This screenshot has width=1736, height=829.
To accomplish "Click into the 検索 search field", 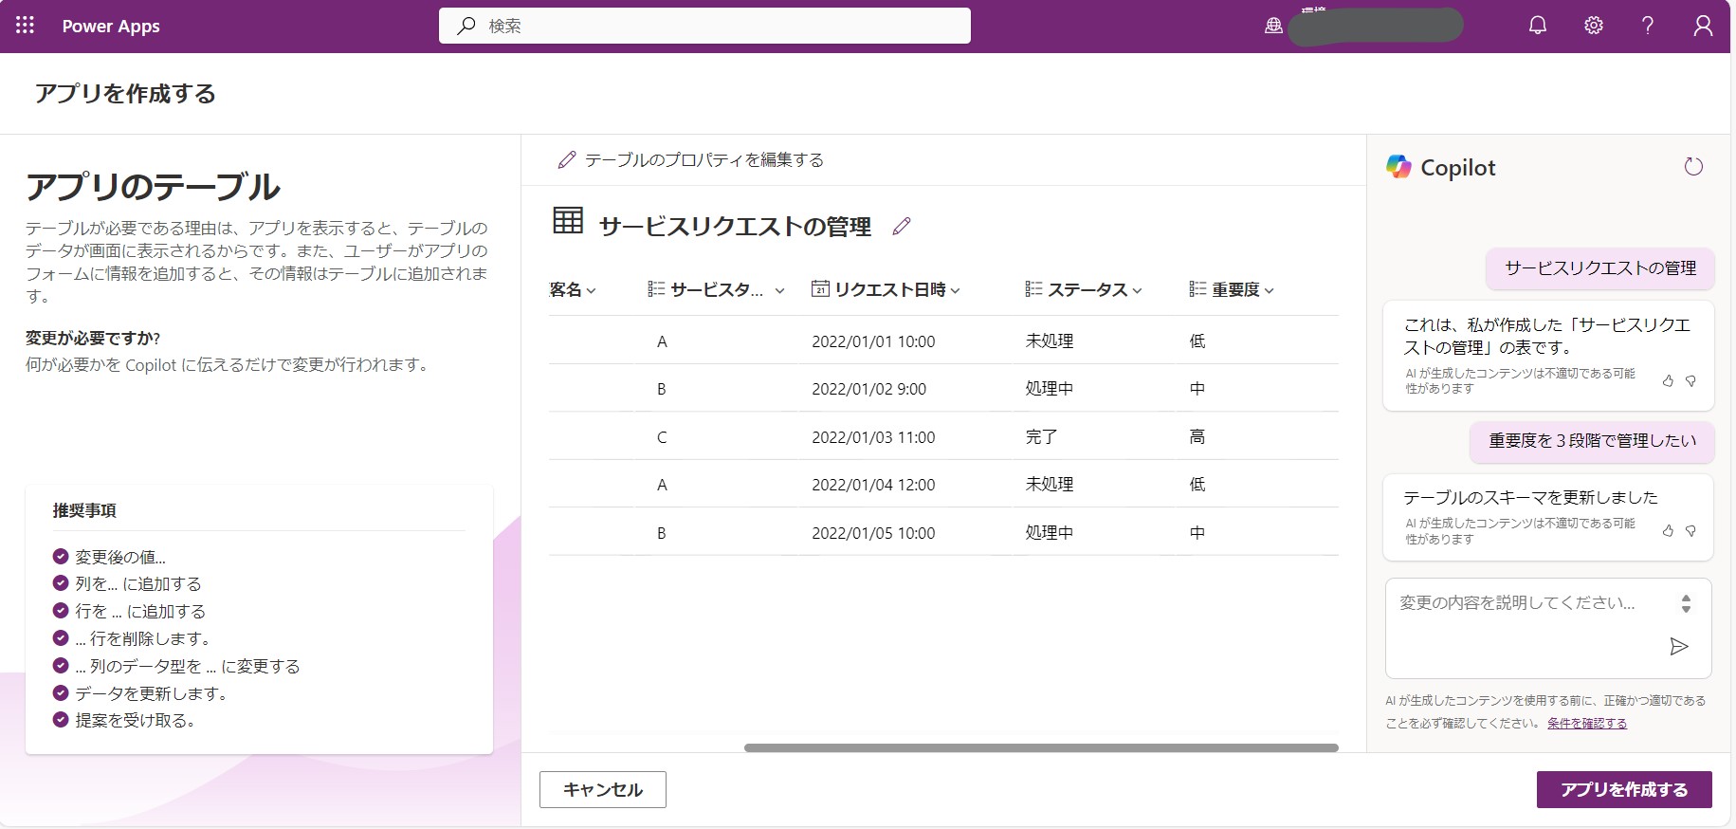I will click(704, 26).
